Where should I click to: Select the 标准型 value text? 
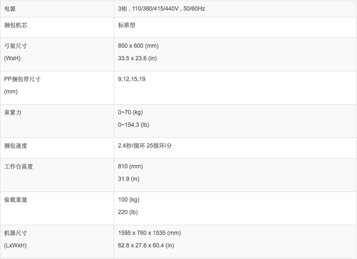127,25
